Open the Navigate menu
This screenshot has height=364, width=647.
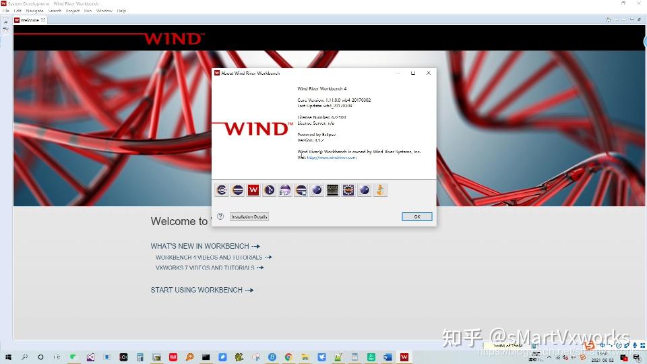[34, 11]
